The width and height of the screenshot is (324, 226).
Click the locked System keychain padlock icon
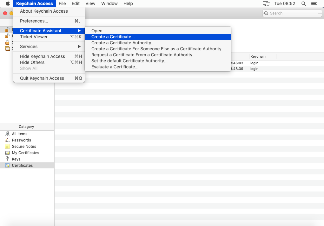7,42
